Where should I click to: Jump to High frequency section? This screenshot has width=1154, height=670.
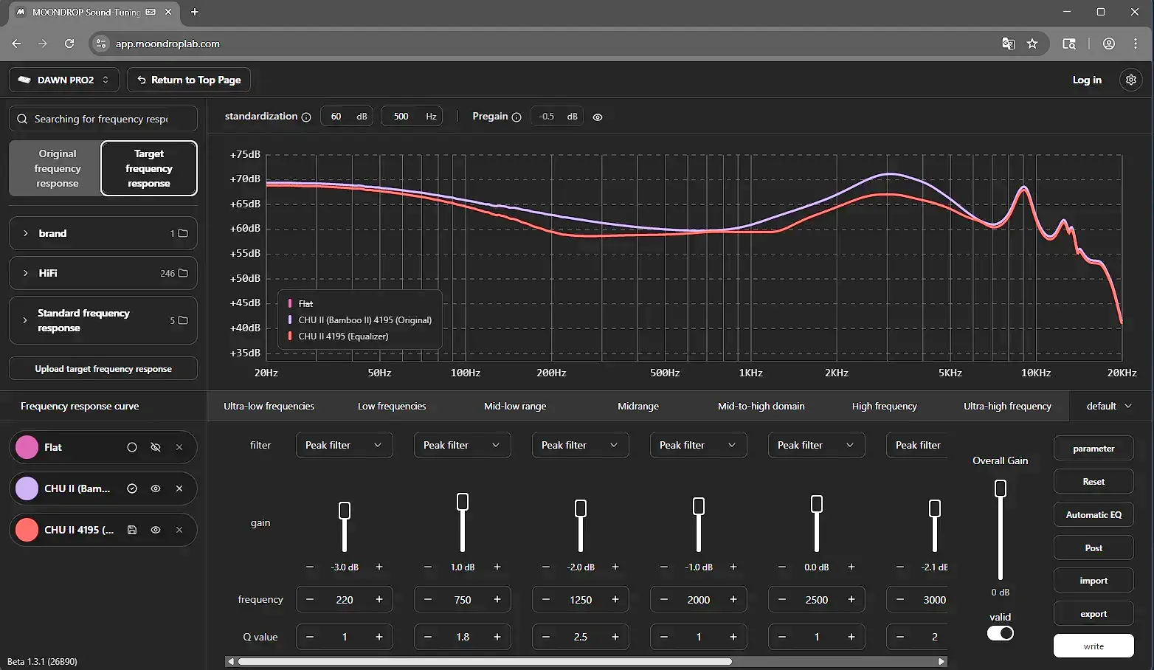[885, 406]
